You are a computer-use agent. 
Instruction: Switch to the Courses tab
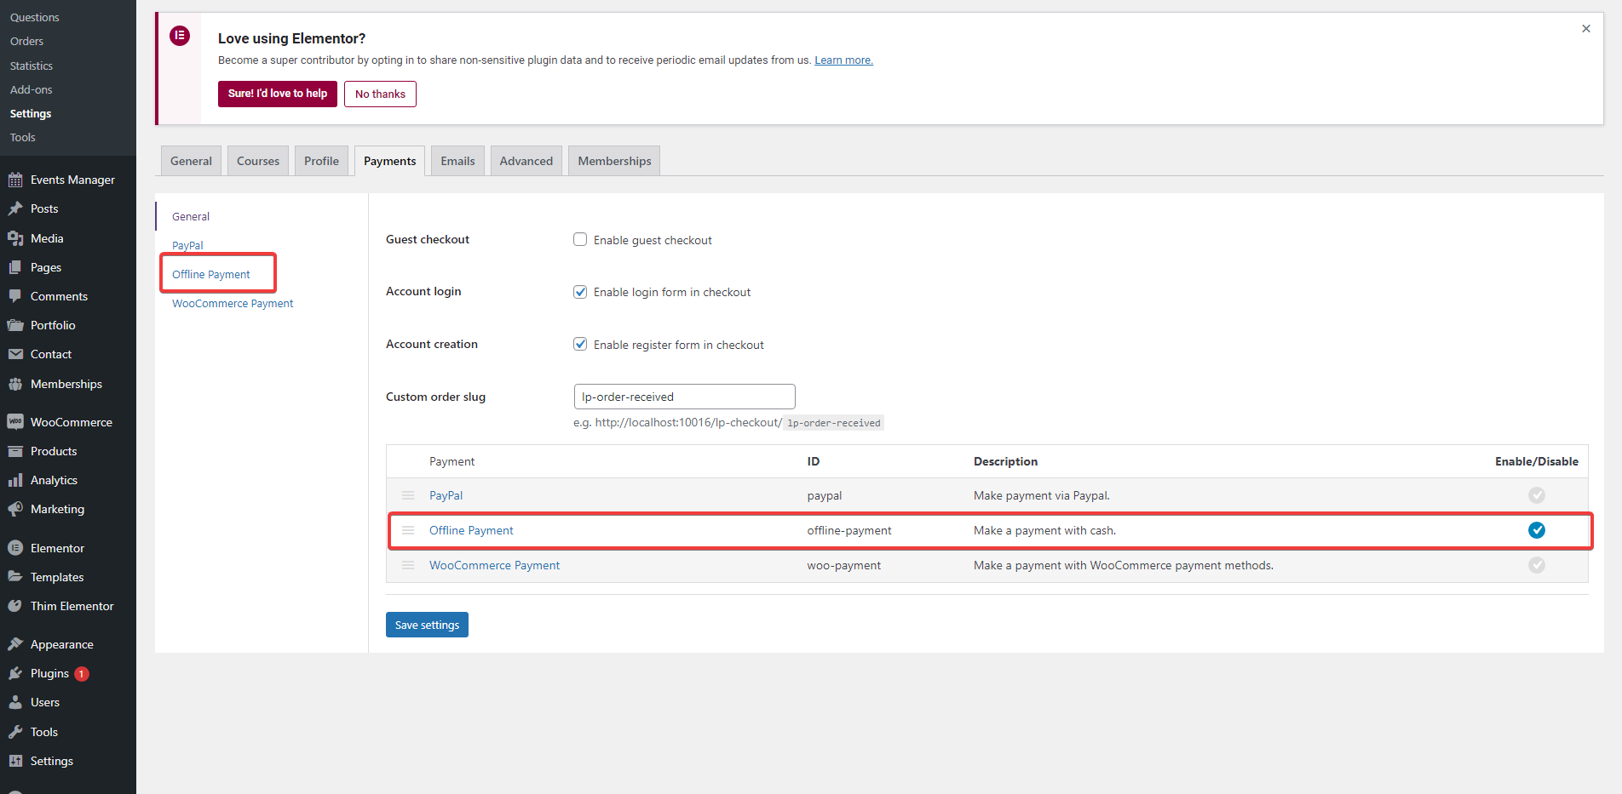coord(258,161)
